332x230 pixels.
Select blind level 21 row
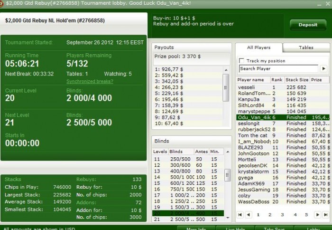coord(188,219)
